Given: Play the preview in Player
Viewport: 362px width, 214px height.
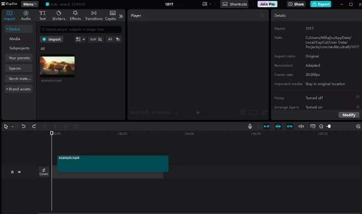Looking at the screenshot, I should [x=198, y=112].
